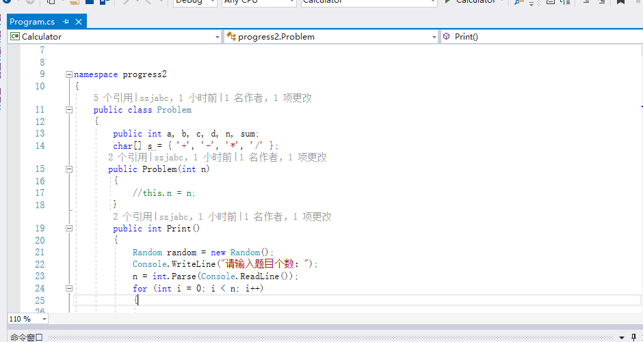This screenshot has height=342, width=643.
Task: Open the progress2.Problem type dropdown
Action: pyautogui.click(x=434, y=37)
